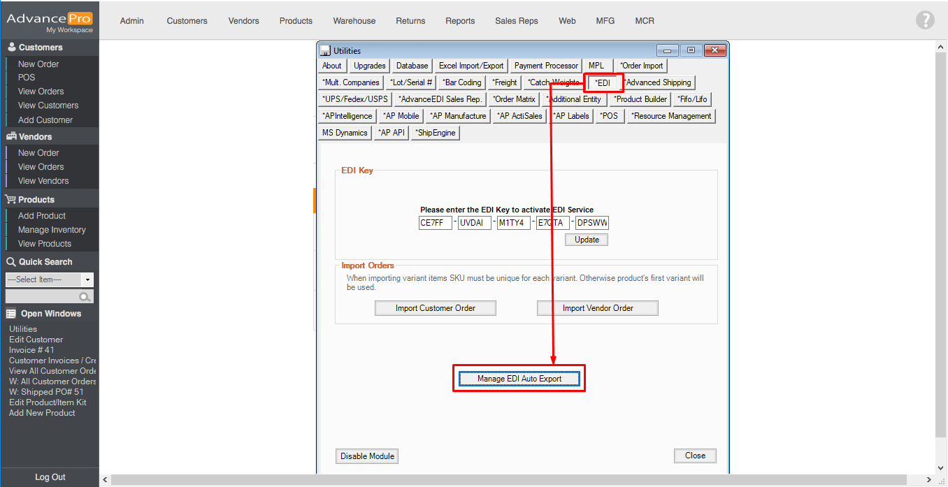948x487 pixels.
Task: Open the MFG menu
Action: click(x=605, y=21)
